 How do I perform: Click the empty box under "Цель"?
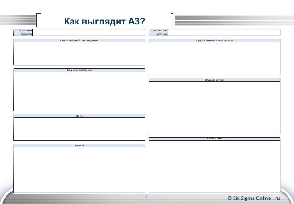click(79, 129)
